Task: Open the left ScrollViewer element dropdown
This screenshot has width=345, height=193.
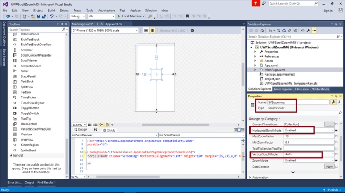Action: click(115, 135)
